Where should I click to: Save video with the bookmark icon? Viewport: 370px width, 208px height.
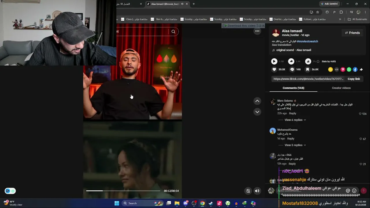click(x=308, y=69)
